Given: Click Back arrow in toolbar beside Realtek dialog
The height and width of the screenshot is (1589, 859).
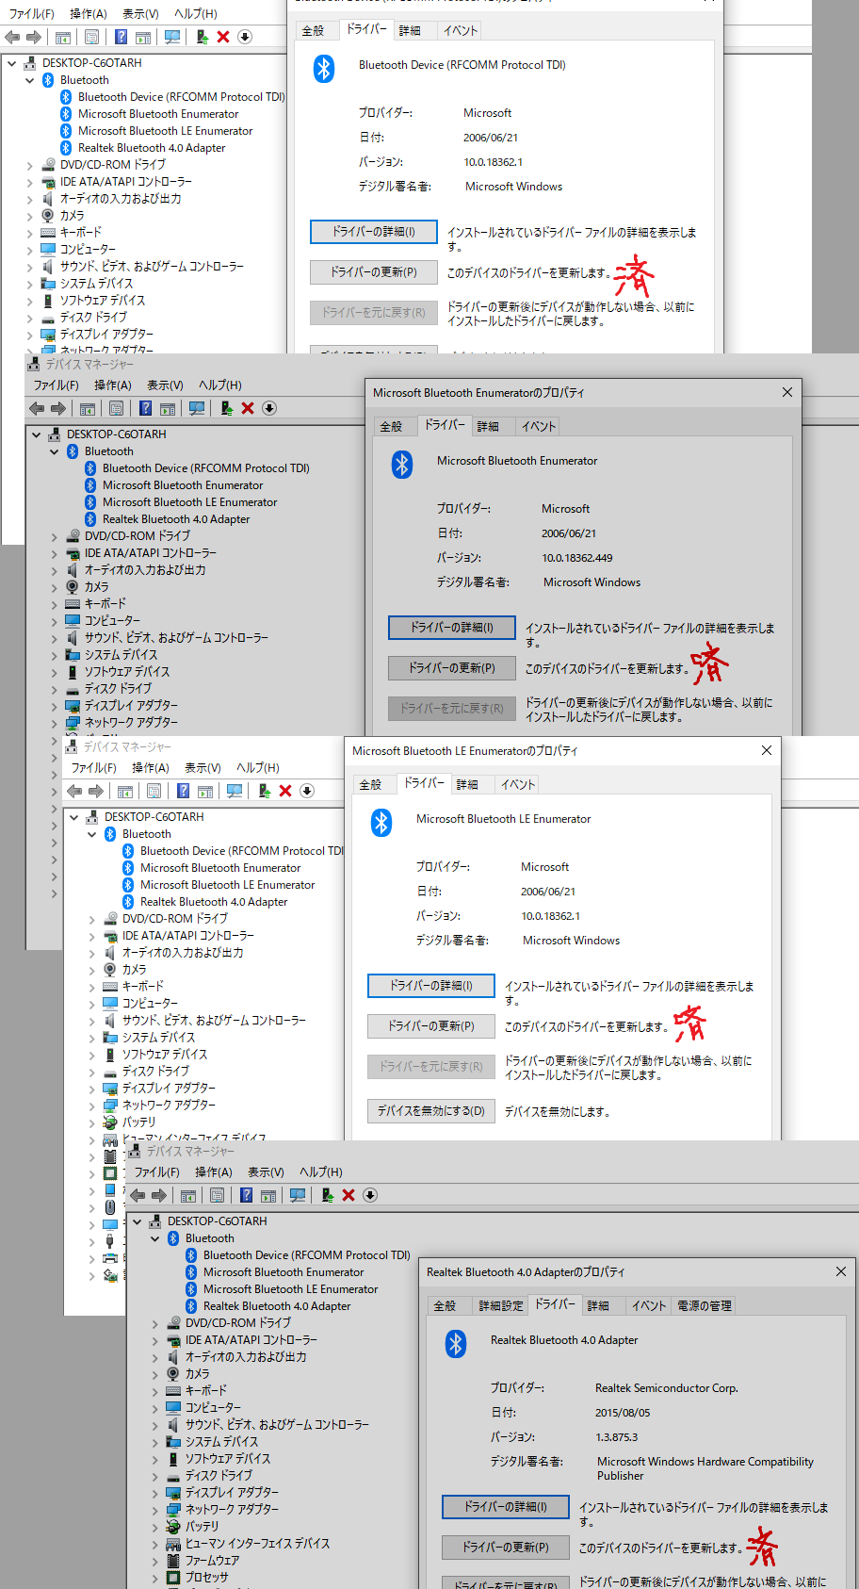Looking at the screenshot, I should click(138, 1195).
